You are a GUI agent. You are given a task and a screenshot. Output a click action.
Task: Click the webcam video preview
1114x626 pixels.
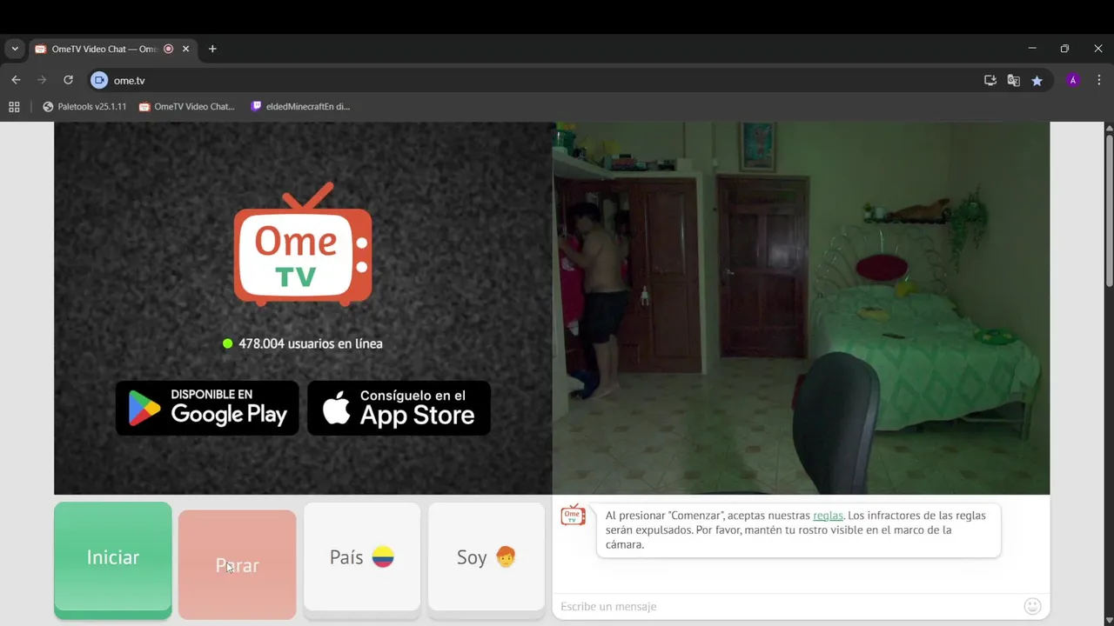801,308
